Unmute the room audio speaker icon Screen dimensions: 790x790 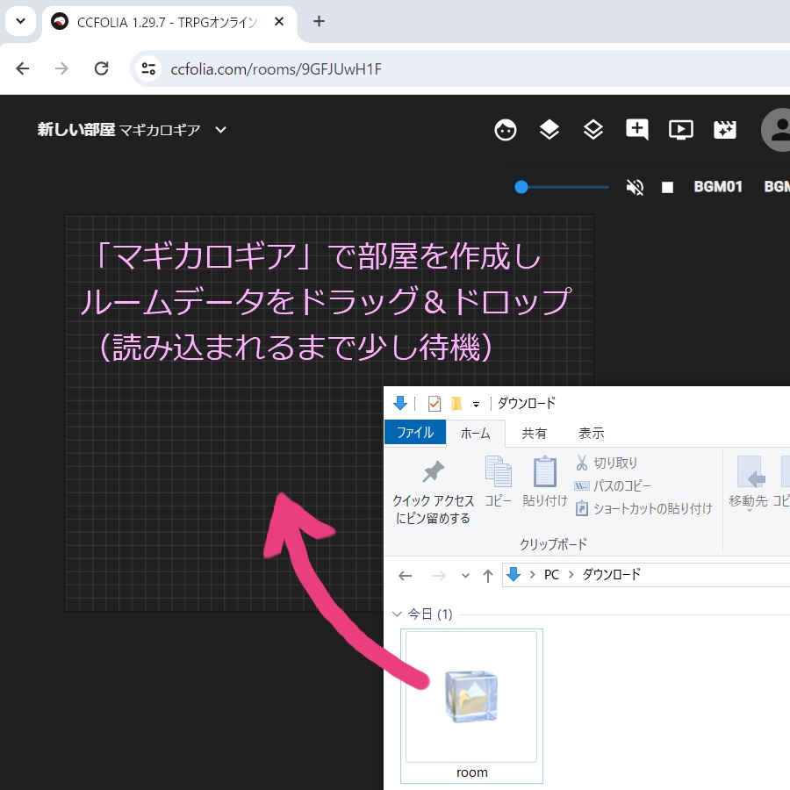tap(635, 186)
